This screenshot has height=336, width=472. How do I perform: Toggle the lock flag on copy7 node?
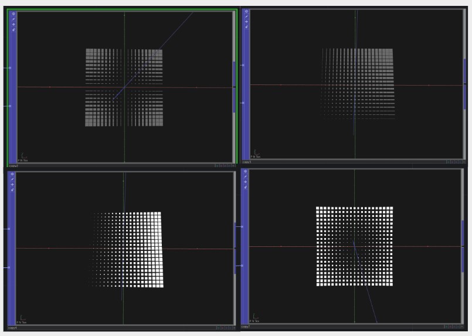[245, 189]
